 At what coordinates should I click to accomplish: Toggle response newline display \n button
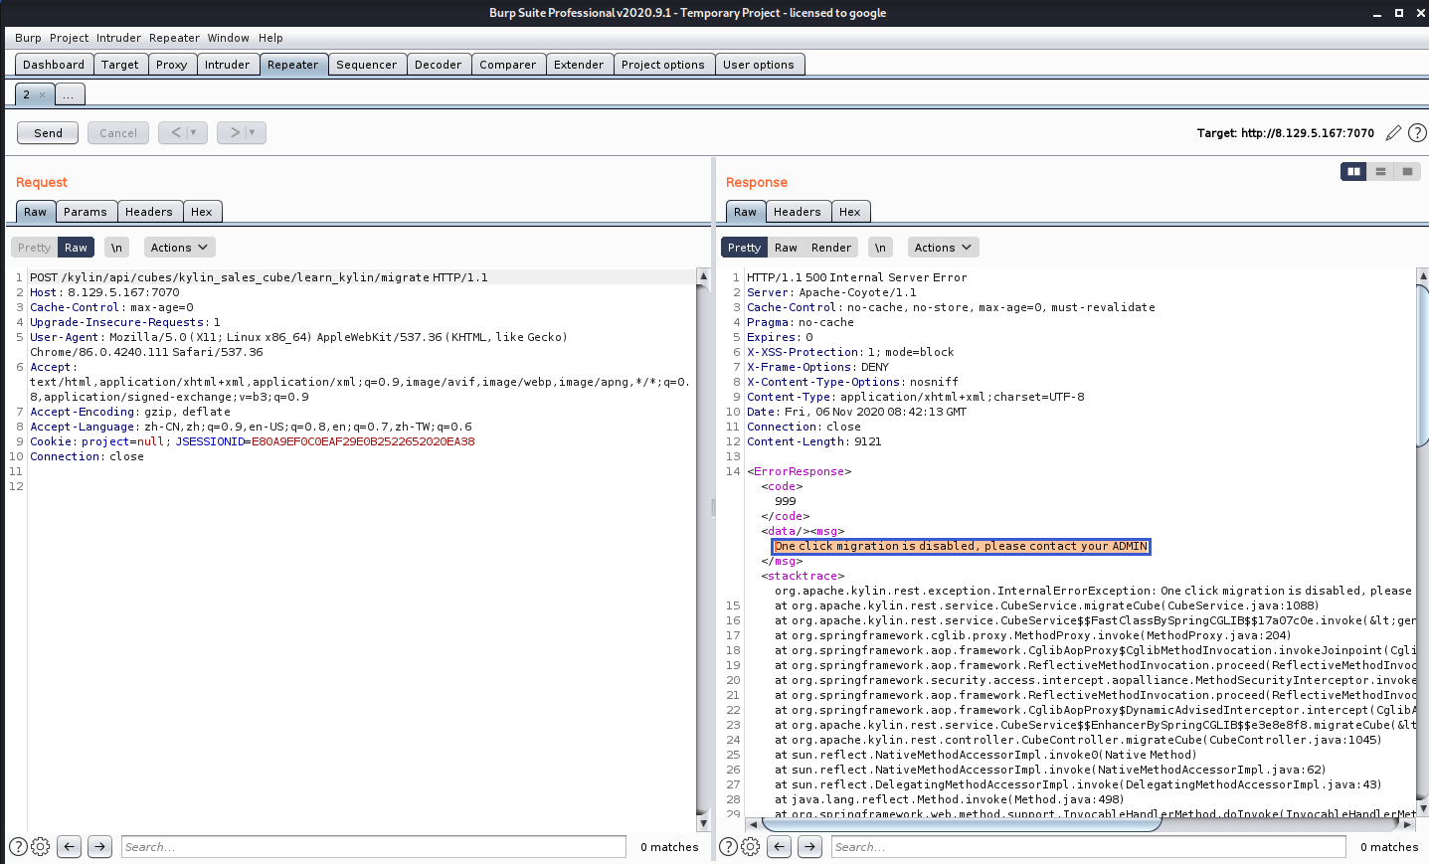click(x=880, y=248)
